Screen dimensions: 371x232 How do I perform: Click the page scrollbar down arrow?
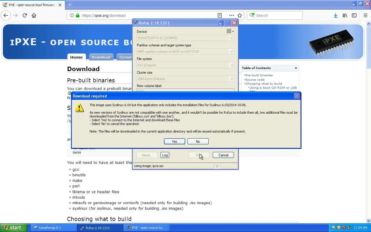coord(368,221)
